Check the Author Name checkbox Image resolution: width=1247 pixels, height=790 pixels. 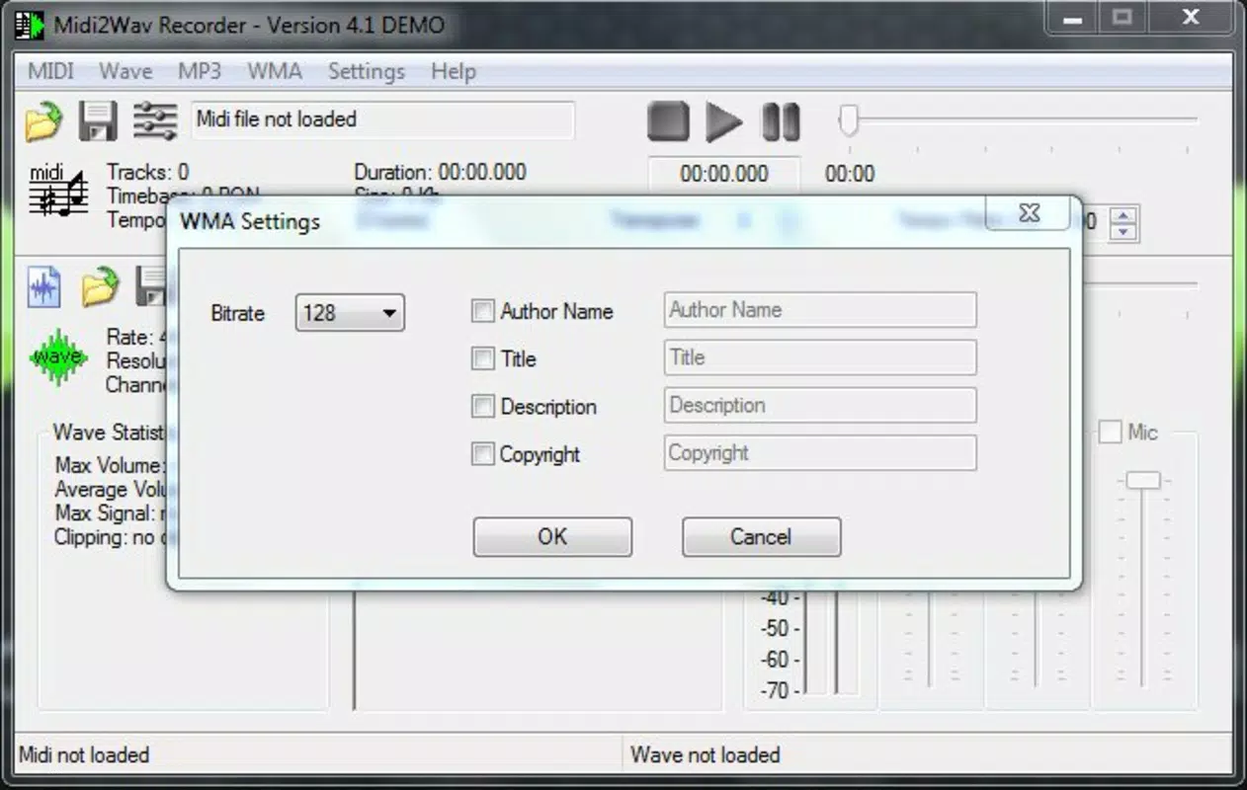(x=482, y=311)
